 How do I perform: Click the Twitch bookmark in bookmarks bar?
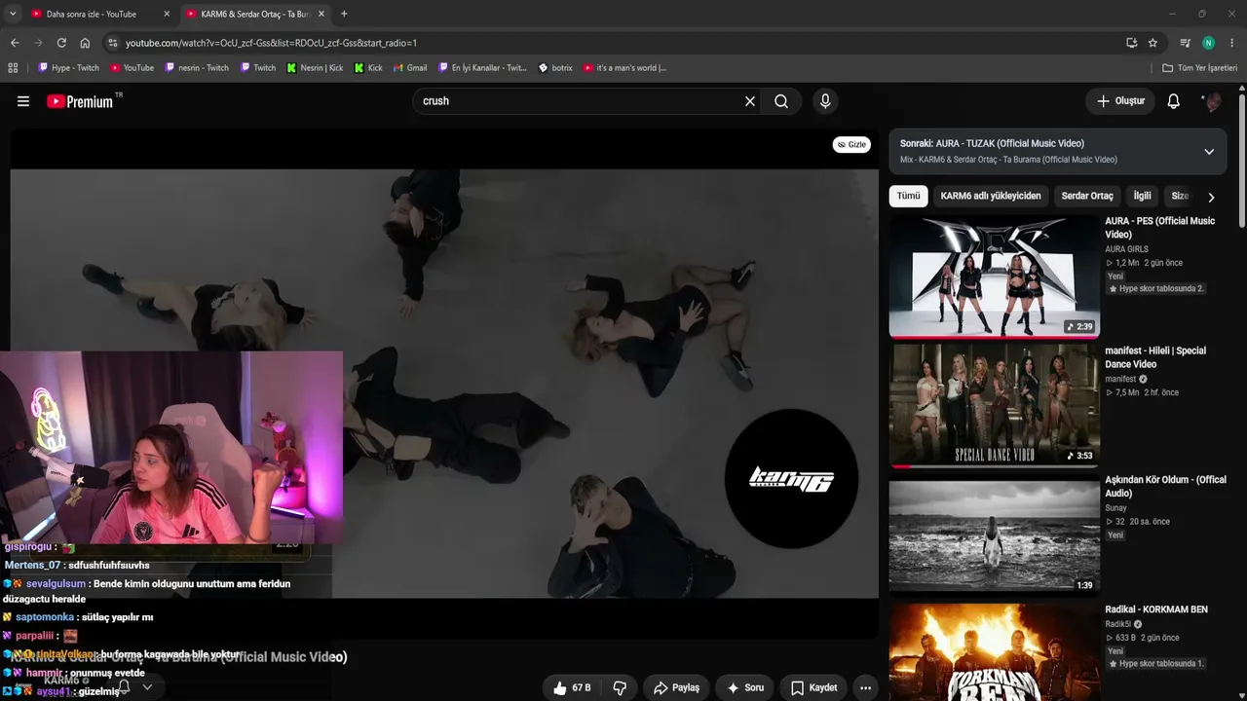[x=258, y=68]
